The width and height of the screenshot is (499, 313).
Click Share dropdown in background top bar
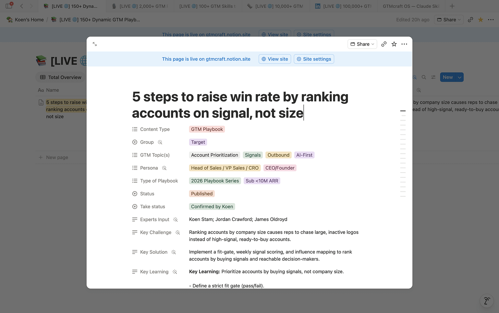[449, 20]
